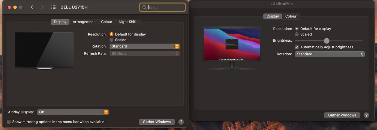Switch to the Night Shift tab
Viewport: 377px width, 130px height.
coord(128,22)
